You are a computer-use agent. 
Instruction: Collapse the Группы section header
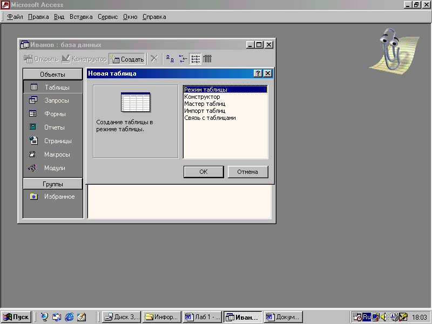52,184
